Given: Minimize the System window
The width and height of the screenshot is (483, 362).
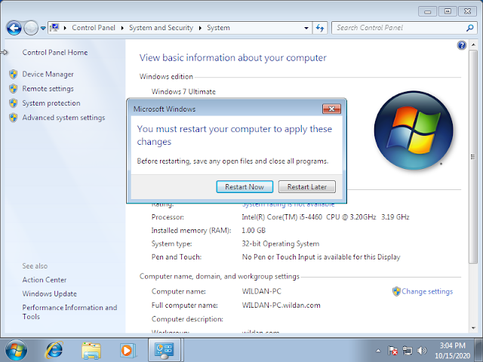Looking at the screenshot, I should (x=428, y=12).
